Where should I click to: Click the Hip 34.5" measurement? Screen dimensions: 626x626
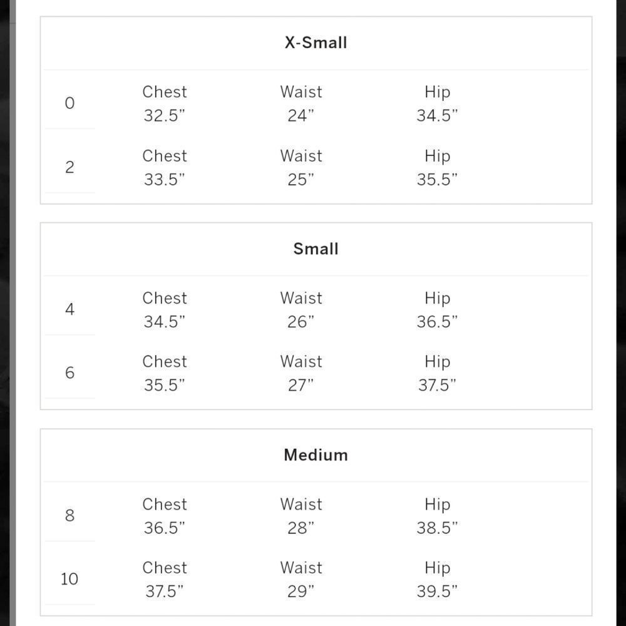[437, 103]
